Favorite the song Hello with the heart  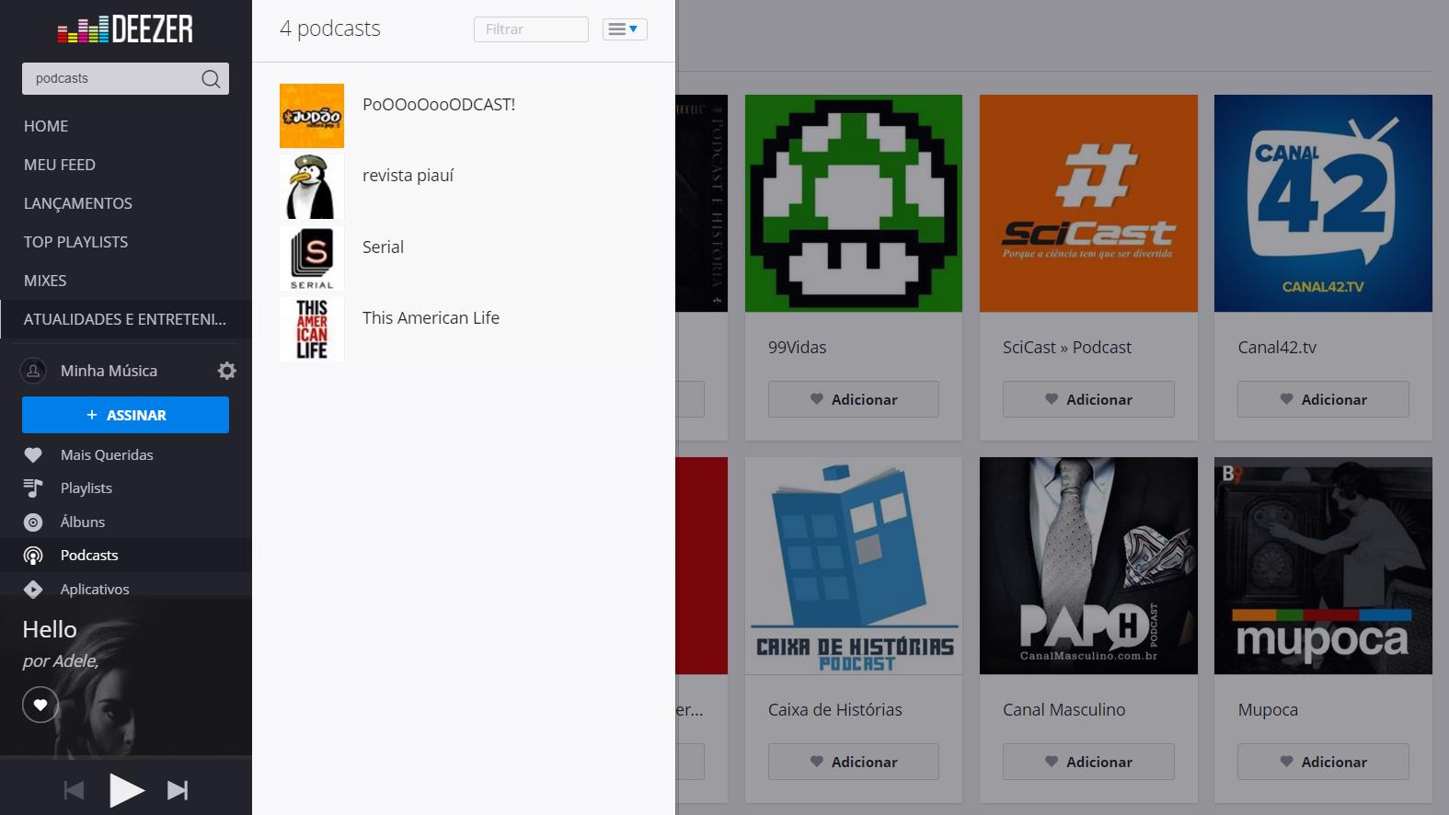40,706
